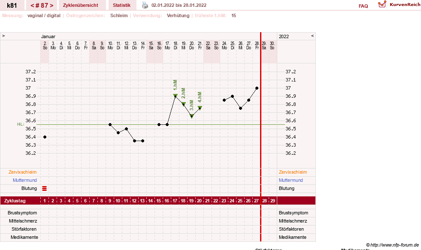Viewport: 421px width, 250px height.
Task: Click the Schleim estrogen sign value
Action: 119,15
